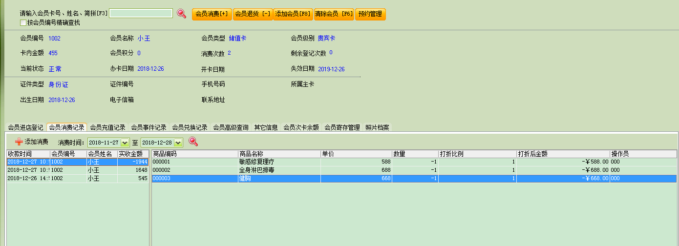The image size is (679, 246).
Task: Click the 会员消费[+] button
Action: point(212,14)
